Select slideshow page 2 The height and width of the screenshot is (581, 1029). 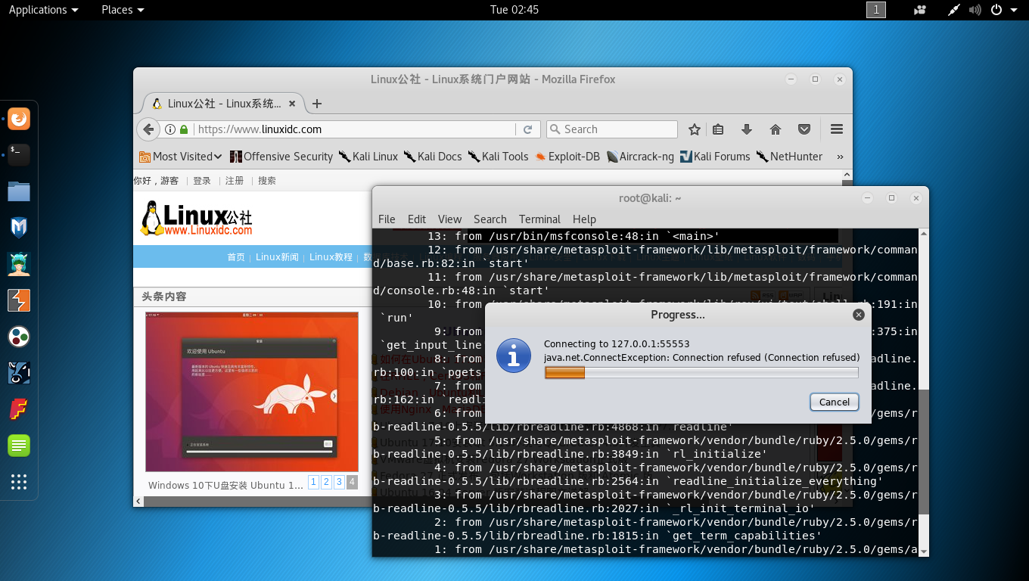click(x=327, y=482)
